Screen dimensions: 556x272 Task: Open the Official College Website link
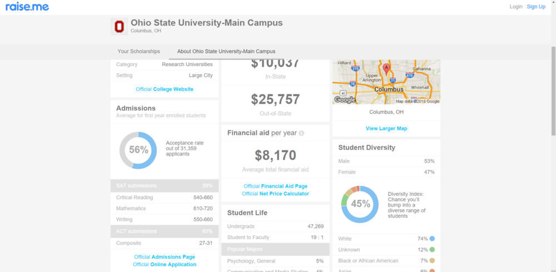coord(165,89)
